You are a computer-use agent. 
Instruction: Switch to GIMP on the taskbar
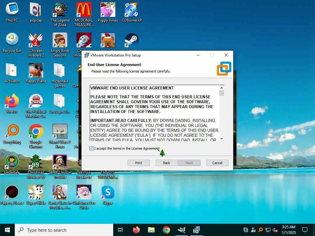click(x=181, y=230)
